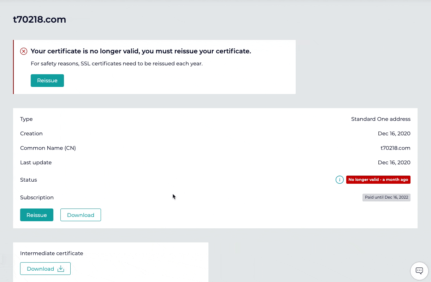The height and width of the screenshot is (282, 431).
Task: Click the download arrow icon under Intermediate certificate
Action: pos(61,269)
